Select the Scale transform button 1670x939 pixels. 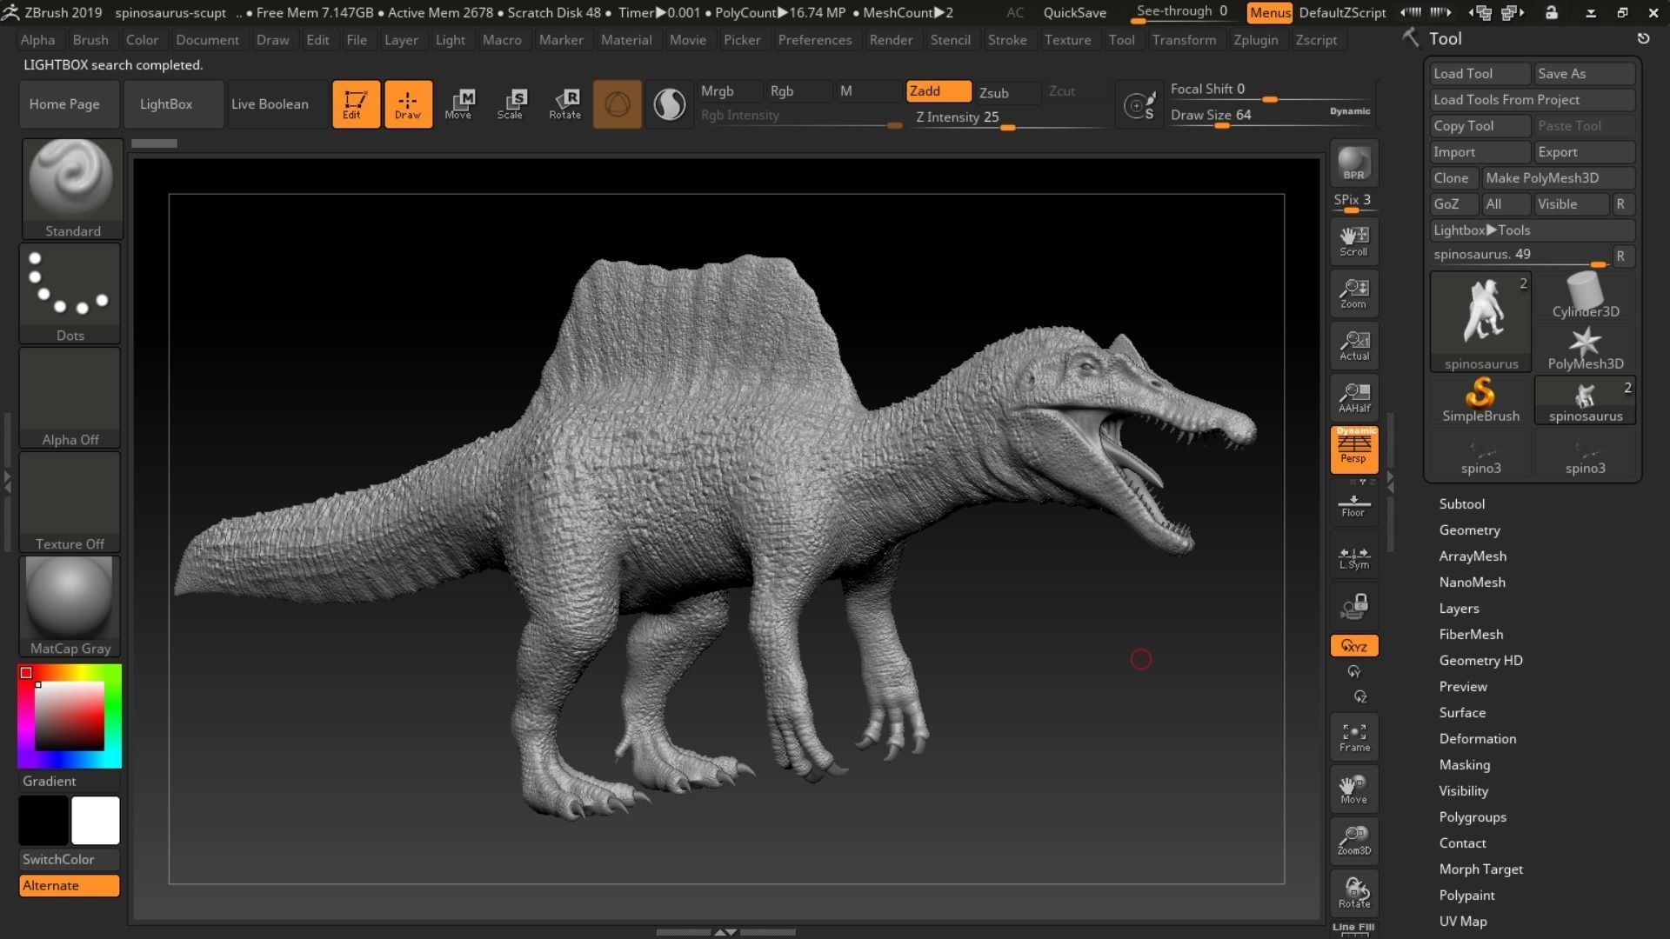click(x=511, y=104)
